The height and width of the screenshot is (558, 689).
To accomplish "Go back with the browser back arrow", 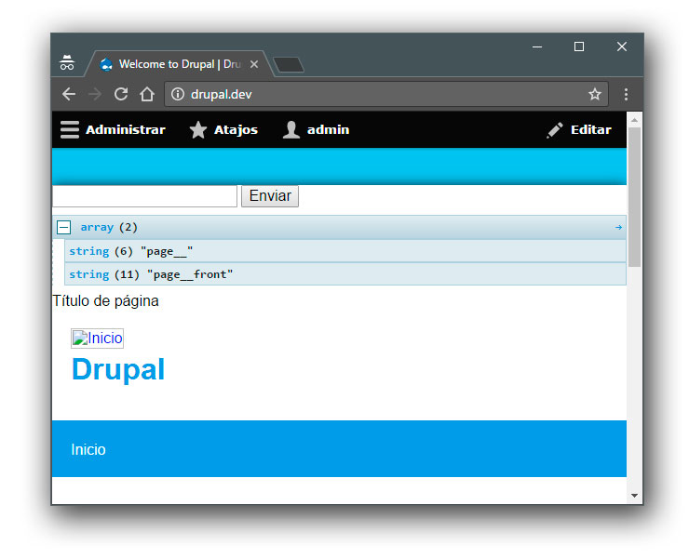I will point(69,94).
